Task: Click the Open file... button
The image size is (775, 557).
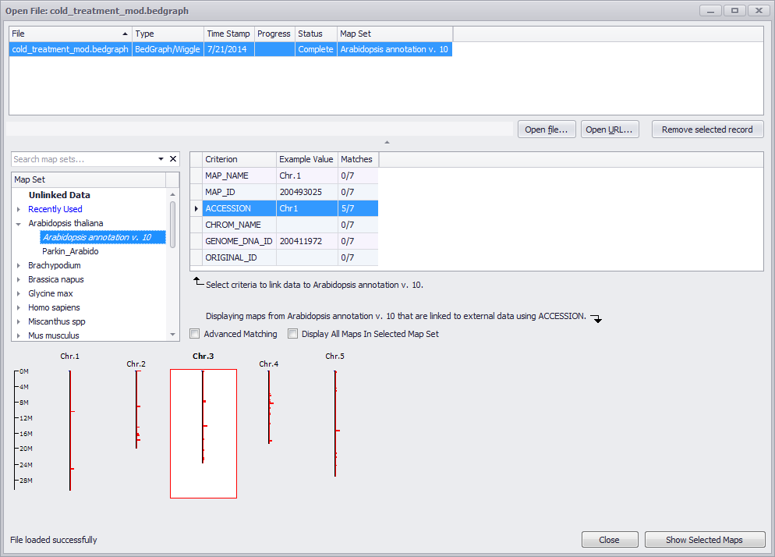Action: (x=547, y=129)
